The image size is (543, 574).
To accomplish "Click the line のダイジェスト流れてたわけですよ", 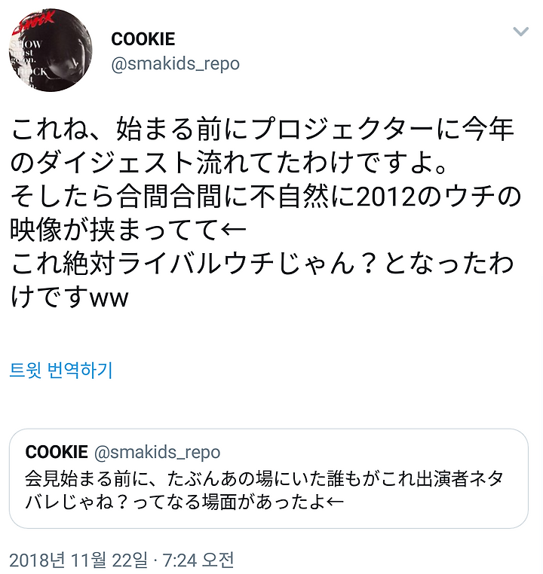I will (229, 163).
